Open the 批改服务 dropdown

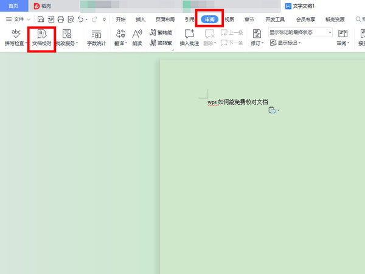tap(67, 38)
